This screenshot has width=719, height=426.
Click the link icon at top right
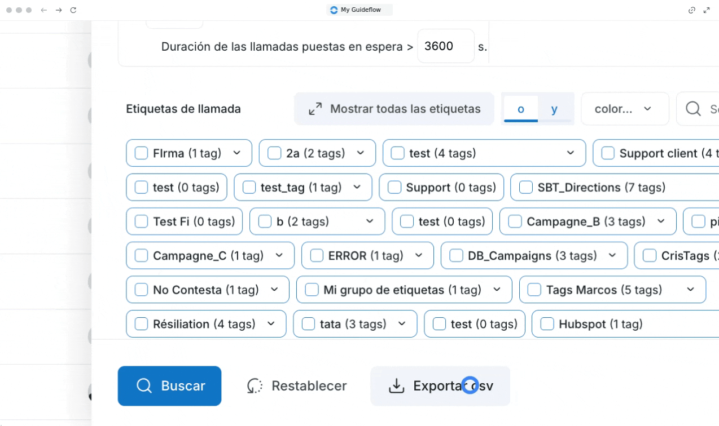click(x=692, y=10)
